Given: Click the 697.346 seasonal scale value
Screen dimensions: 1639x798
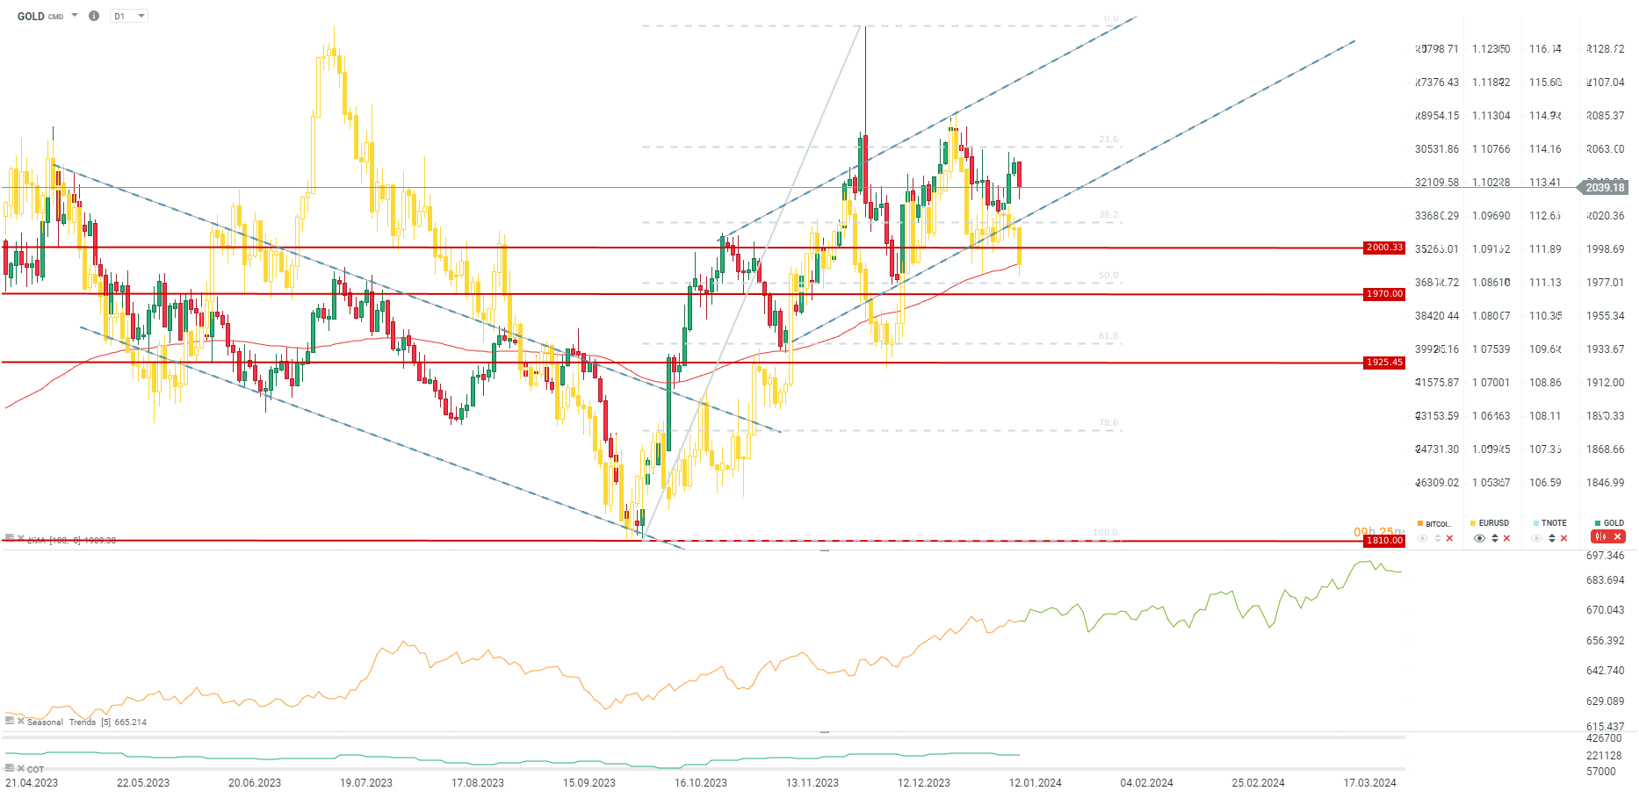Looking at the screenshot, I should click(x=1606, y=556).
